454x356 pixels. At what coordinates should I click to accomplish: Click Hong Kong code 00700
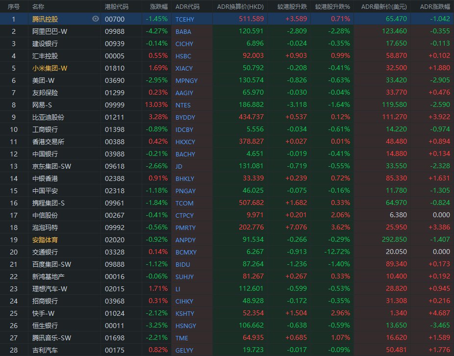(115, 19)
